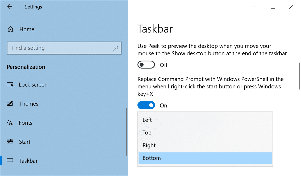Click the Taskbar icon in sidebar
The image size is (301, 176).
point(10,161)
